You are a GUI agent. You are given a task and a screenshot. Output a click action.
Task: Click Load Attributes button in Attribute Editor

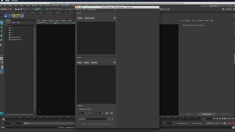point(206,114)
